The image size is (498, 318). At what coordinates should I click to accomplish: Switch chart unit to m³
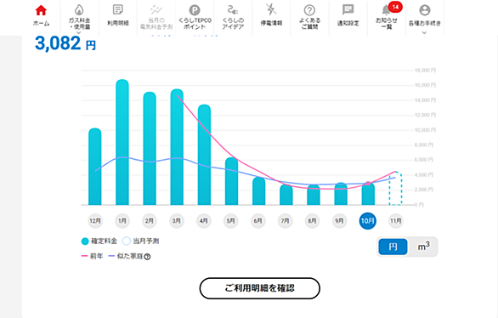click(x=423, y=247)
